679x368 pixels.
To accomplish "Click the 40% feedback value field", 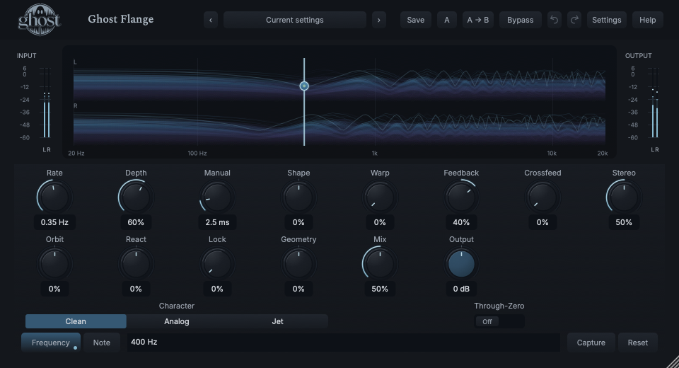I will pyautogui.click(x=461, y=222).
